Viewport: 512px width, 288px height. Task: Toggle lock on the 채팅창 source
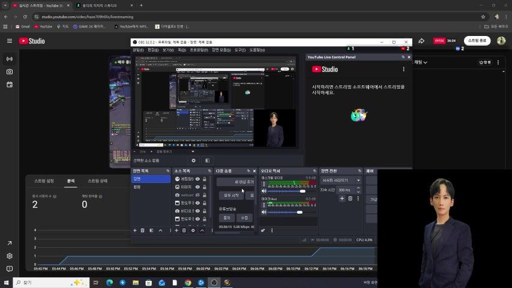pyautogui.click(x=205, y=179)
